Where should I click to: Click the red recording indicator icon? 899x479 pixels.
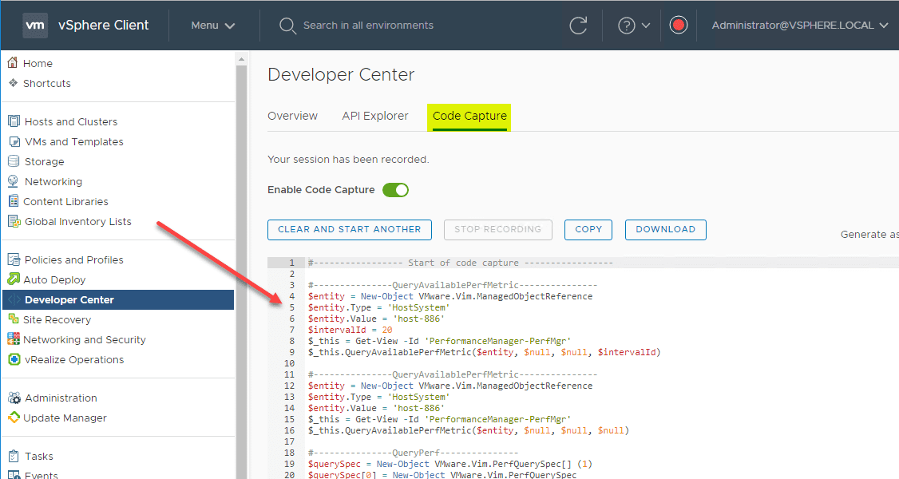(679, 26)
